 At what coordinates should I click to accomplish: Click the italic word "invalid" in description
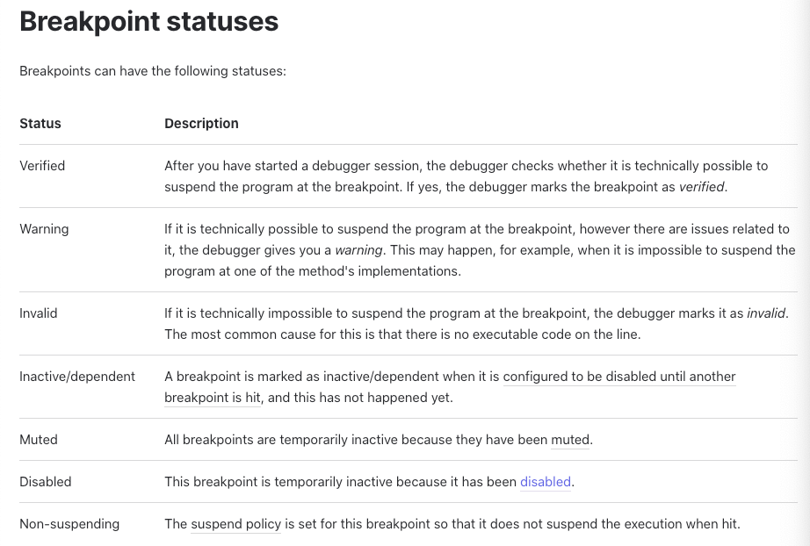pyautogui.click(x=766, y=313)
